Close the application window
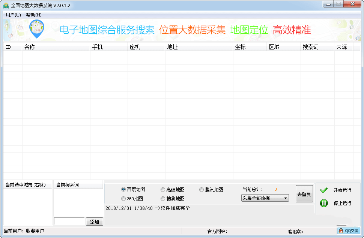364x238 pixels. pyautogui.click(x=352, y=4)
